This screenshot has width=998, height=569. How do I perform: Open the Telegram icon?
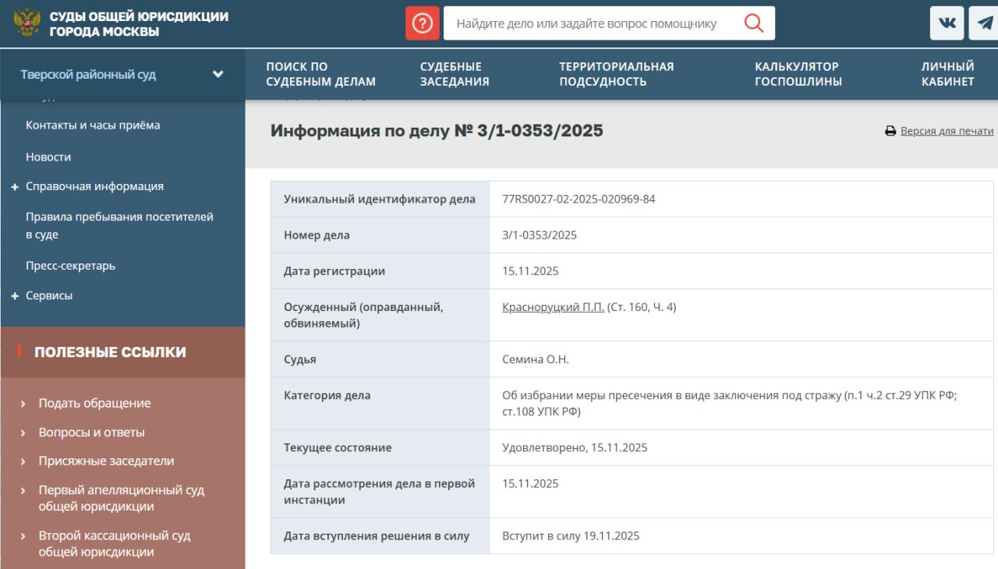[984, 23]
